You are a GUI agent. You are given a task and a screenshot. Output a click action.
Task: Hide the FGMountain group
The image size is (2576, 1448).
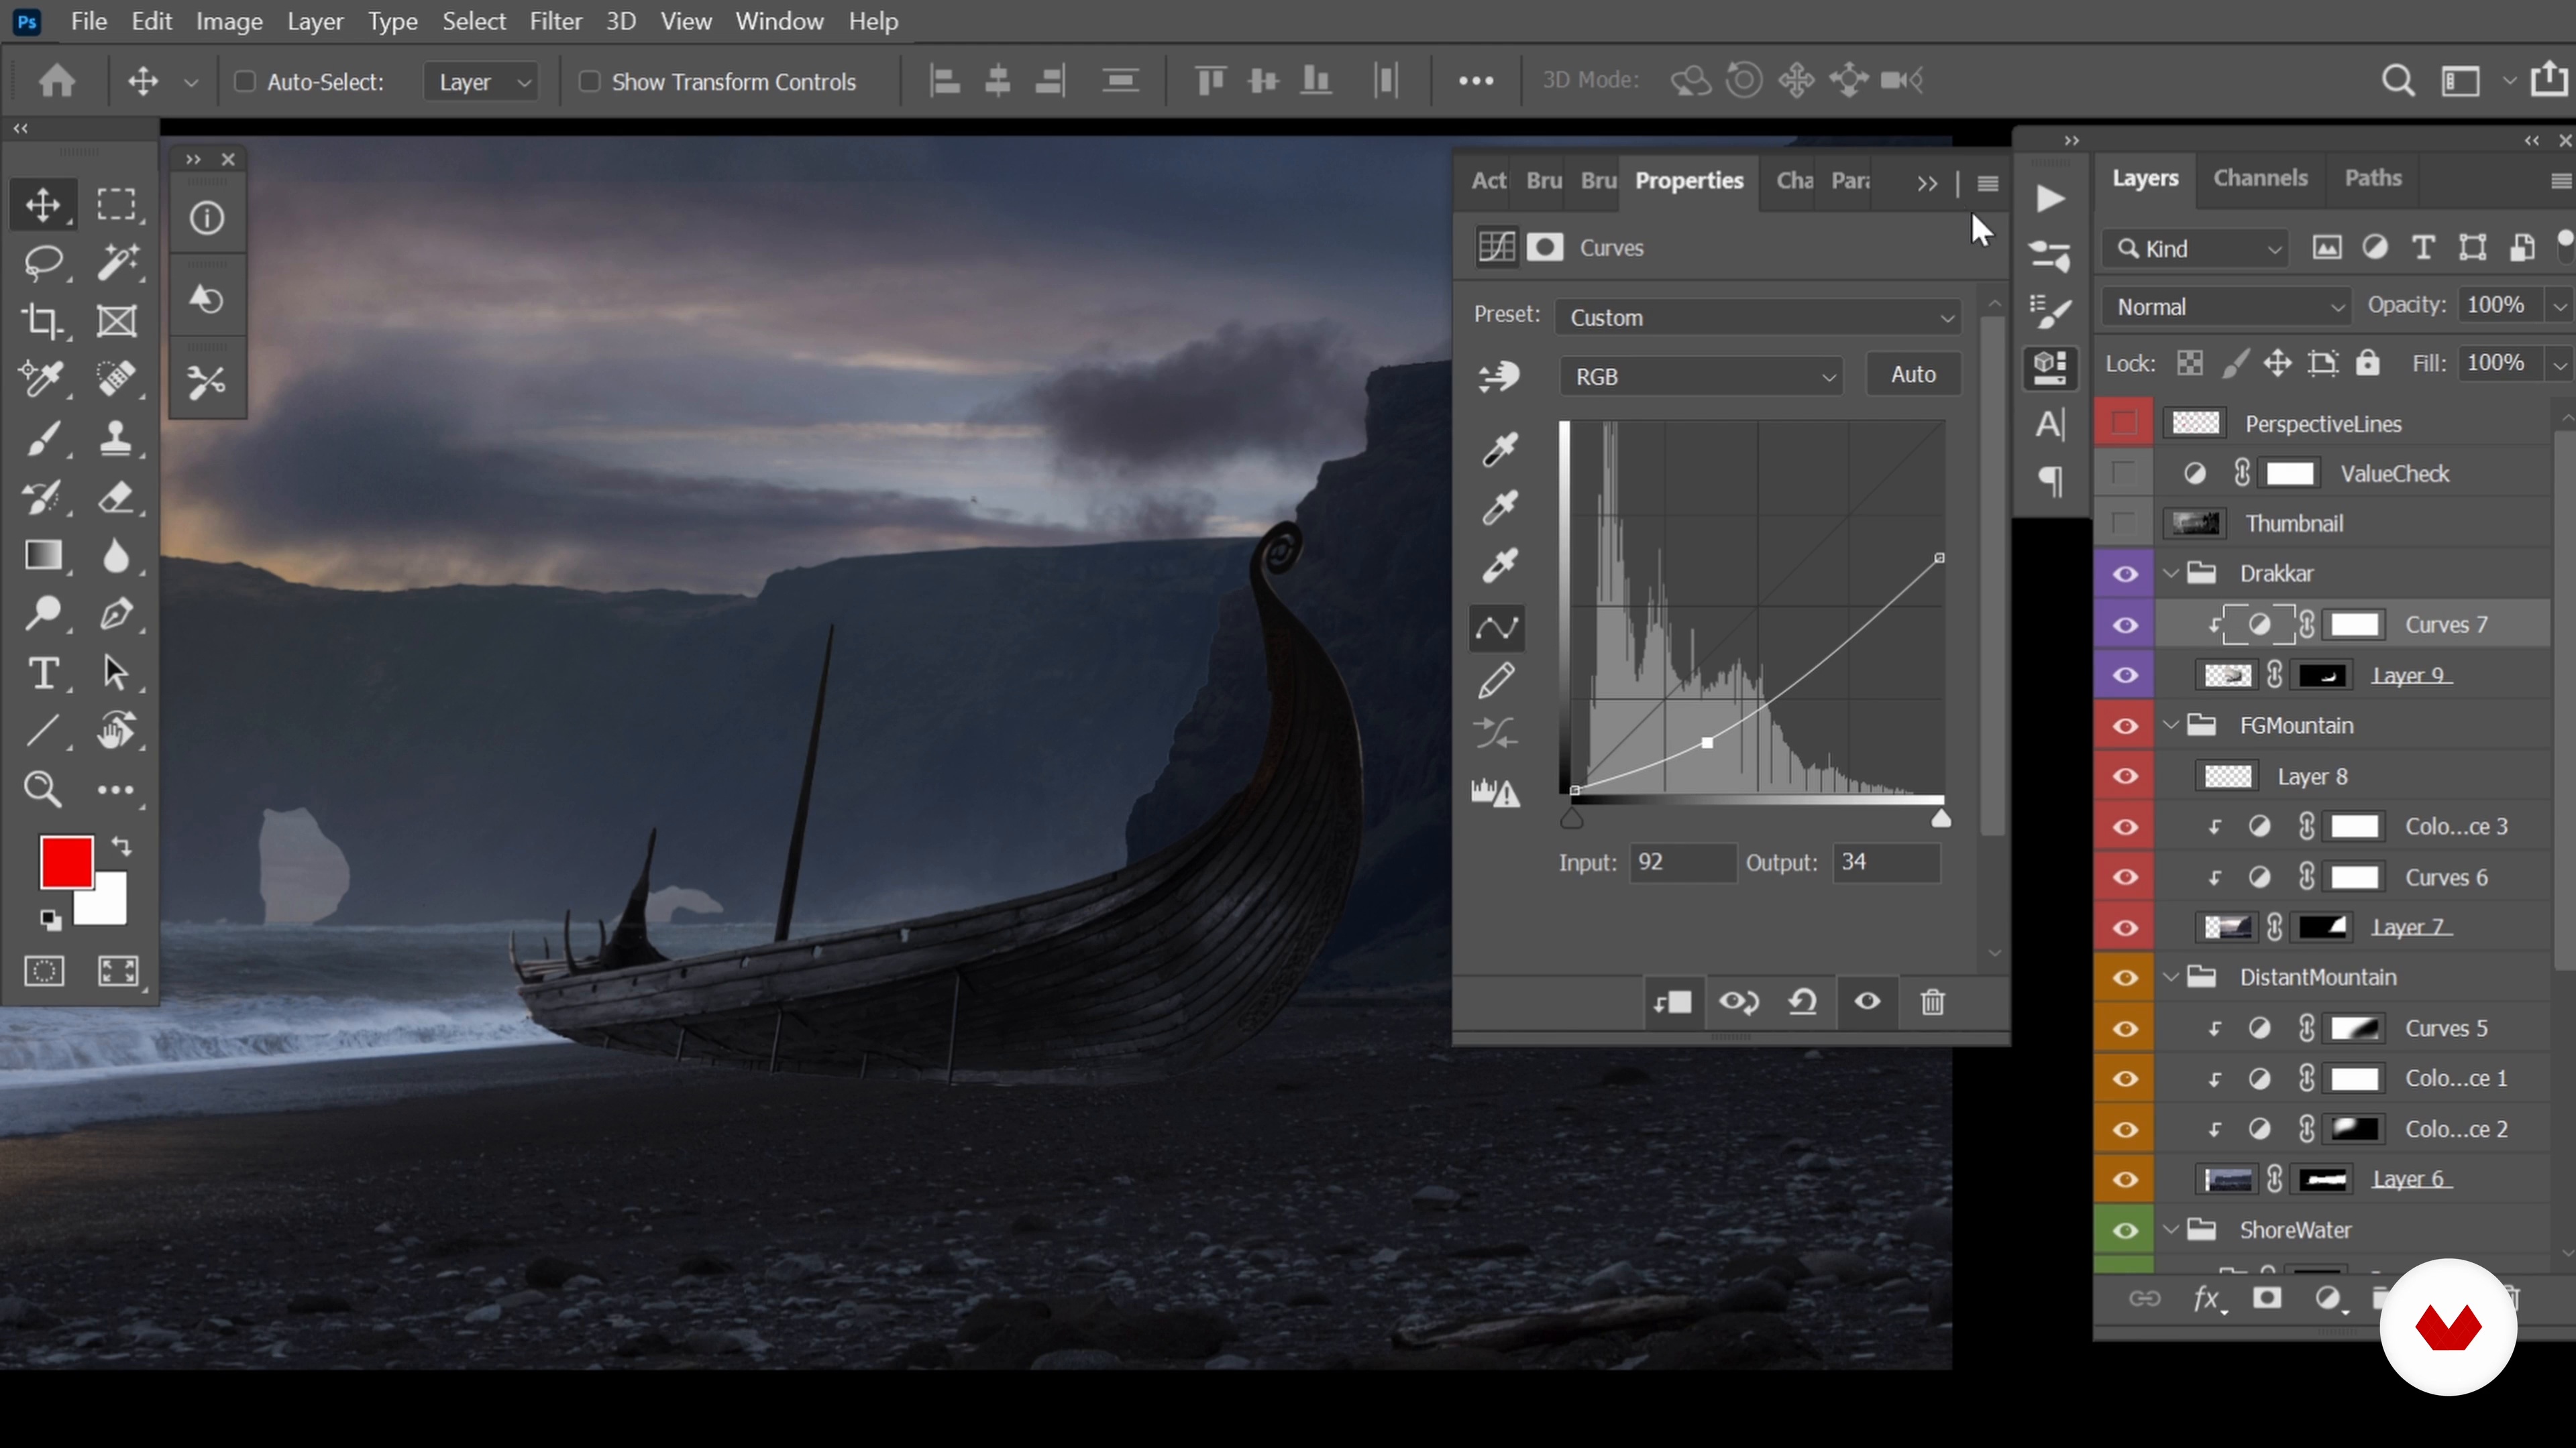click(x=2125, y=725)
